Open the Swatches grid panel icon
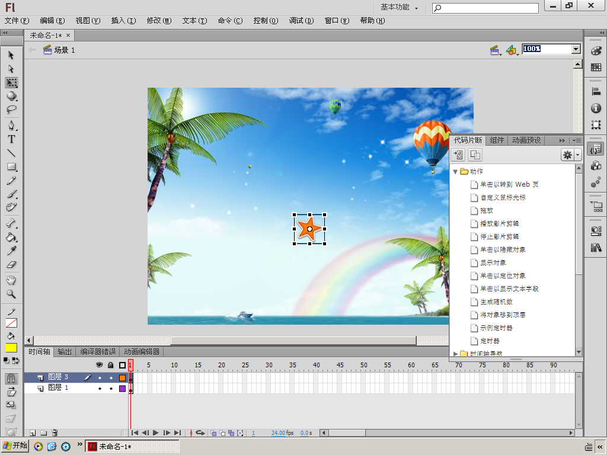Image resolution: width=607 pixels, height=455 pixels. [596, 68]
